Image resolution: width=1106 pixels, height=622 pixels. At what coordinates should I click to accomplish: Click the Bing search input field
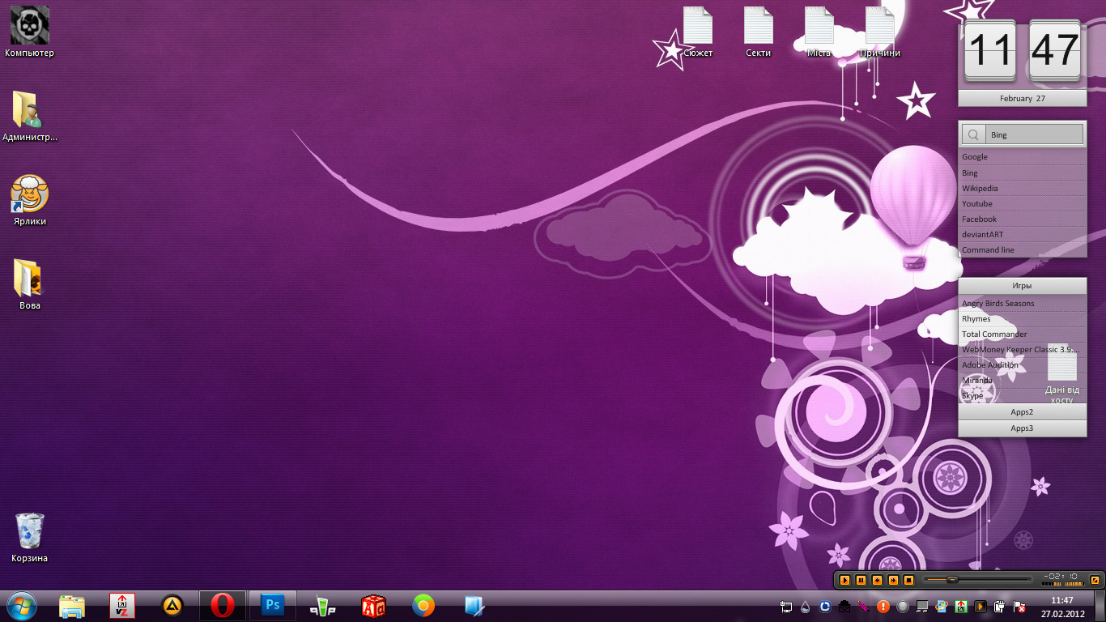(1034, 134)
